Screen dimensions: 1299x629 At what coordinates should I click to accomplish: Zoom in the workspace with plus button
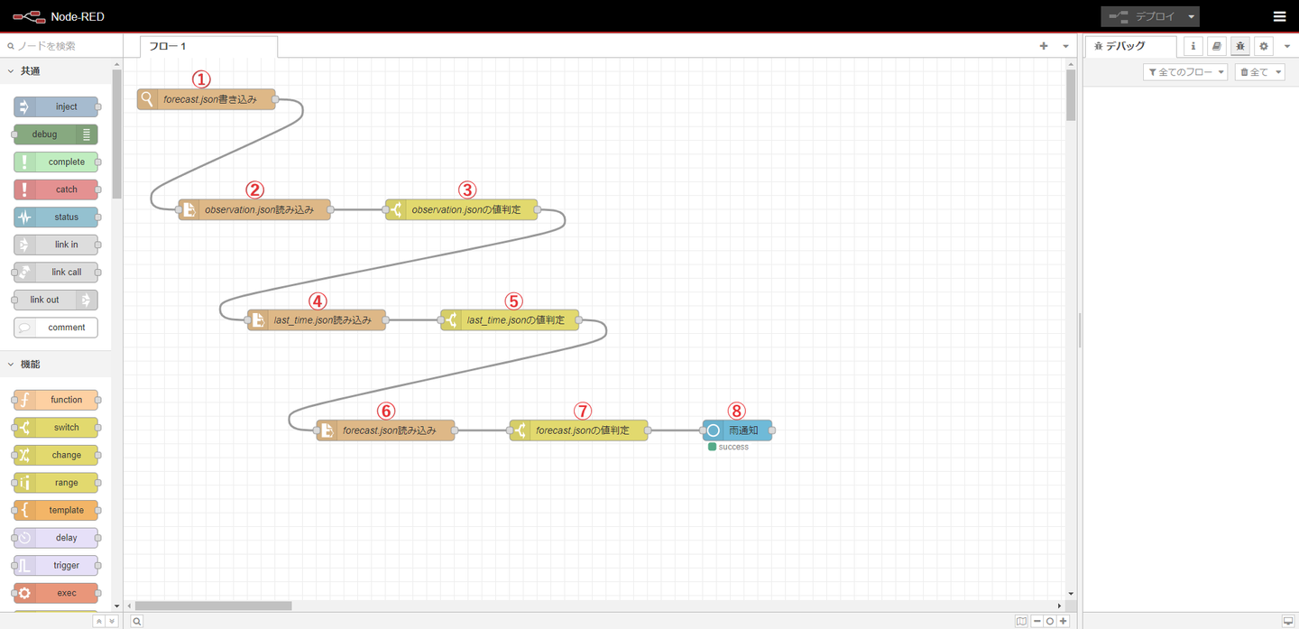coord(1064,621)
